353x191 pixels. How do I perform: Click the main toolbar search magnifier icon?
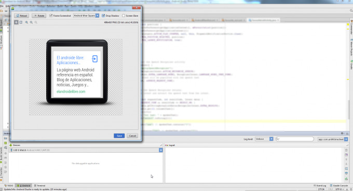351,10
